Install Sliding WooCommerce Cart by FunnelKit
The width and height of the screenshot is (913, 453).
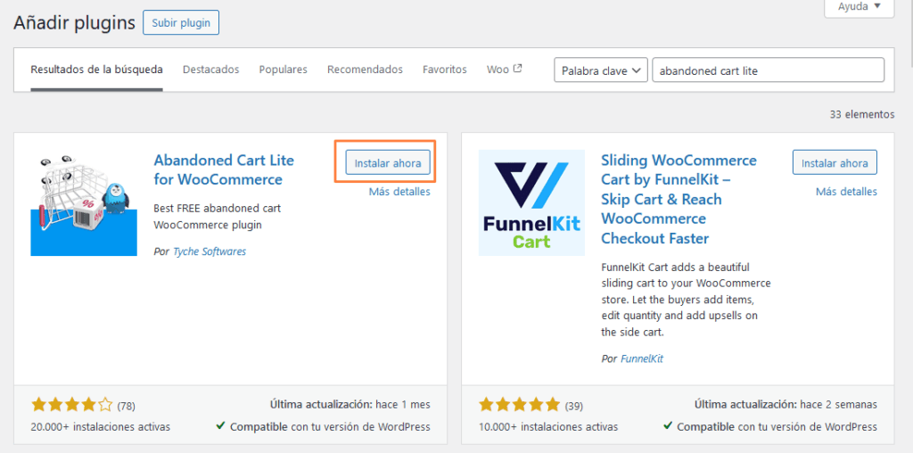click(x=835, y=162)
